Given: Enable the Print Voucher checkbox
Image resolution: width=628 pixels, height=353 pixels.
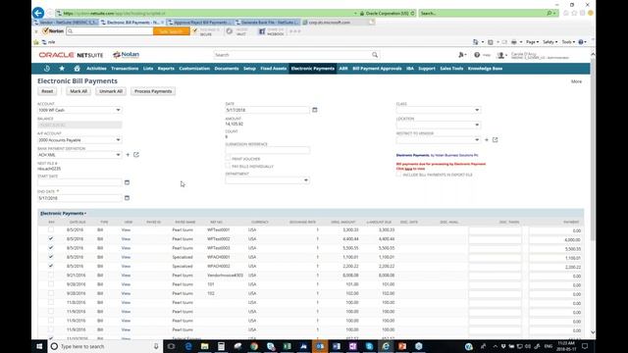Looking at the screenshot, I should click(x=228, y=159).
